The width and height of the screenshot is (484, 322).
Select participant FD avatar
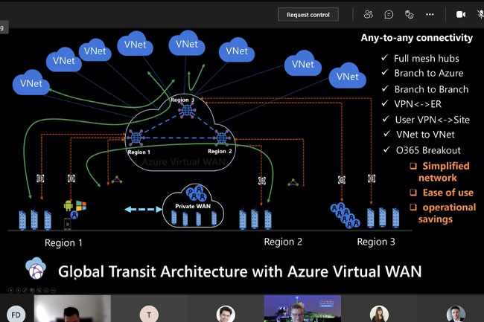click(x=16, y=315)
